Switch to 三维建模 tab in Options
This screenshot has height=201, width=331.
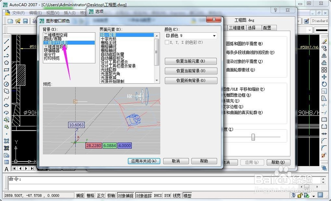(x=237, y=28)
